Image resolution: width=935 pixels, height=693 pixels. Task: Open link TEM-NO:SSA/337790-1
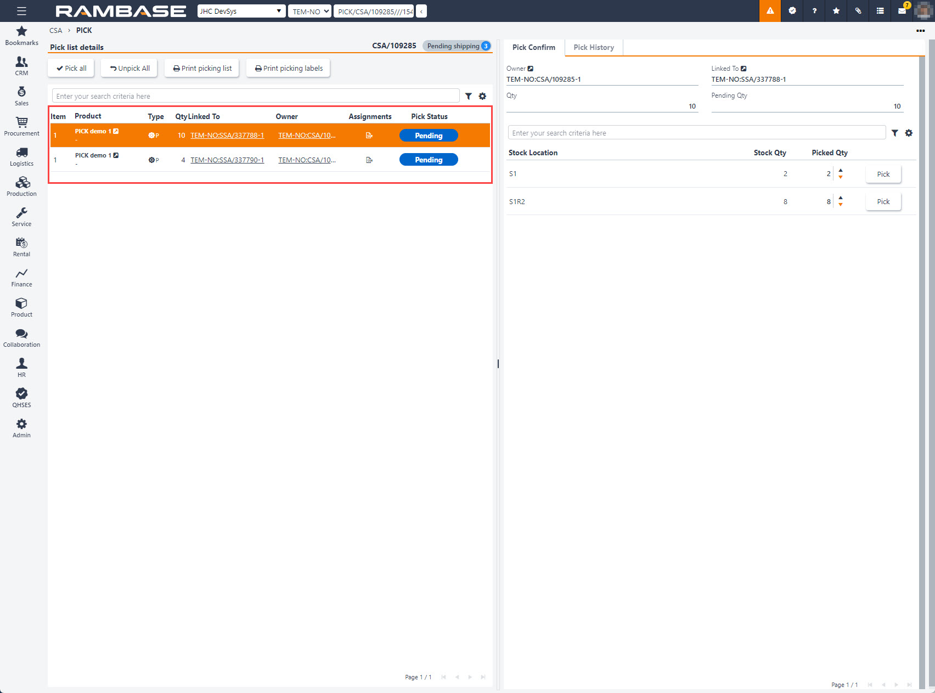[227, 160]
